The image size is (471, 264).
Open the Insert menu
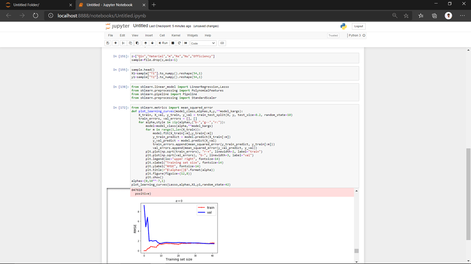tap(149, 35)
